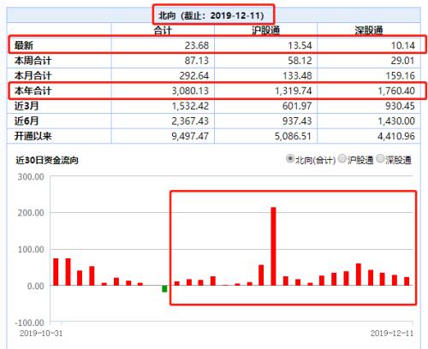Image resolution: width=428 pixels, height=349 pixels.
Task: Select the 北向(合计) radio button
Action: tap(289, 158)
